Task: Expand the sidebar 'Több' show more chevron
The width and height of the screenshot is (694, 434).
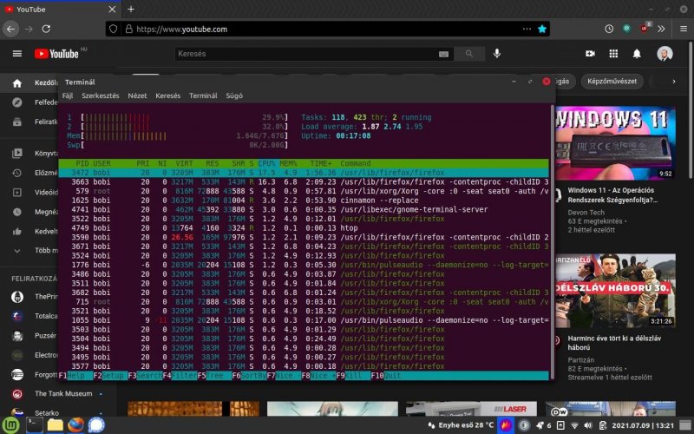Action: coord(17,251)
